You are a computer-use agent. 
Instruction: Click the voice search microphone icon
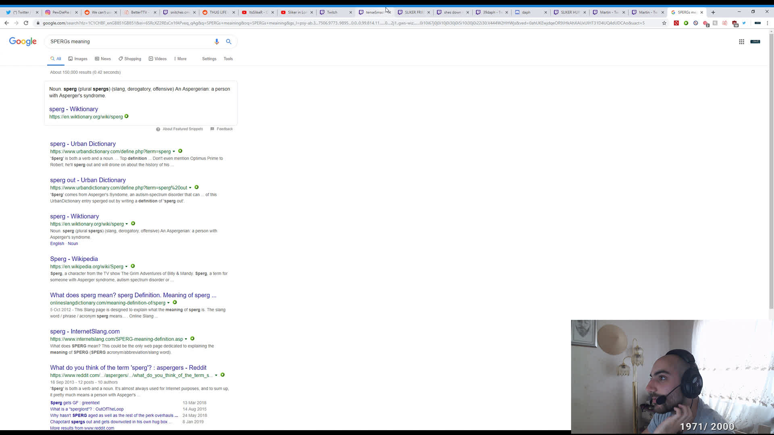216,41
